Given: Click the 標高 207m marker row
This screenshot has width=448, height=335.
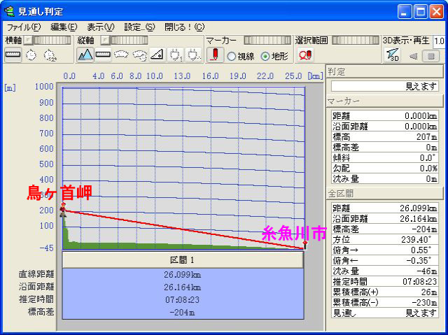Looking at the screenshot, I should click(x=384, y=136).
